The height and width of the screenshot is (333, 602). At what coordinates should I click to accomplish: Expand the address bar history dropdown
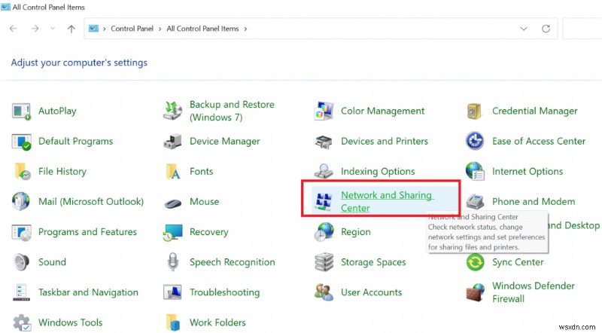524,29
